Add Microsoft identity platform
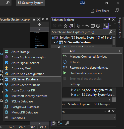The width and height of the screenshot is (124, 129). pos(32,96)
